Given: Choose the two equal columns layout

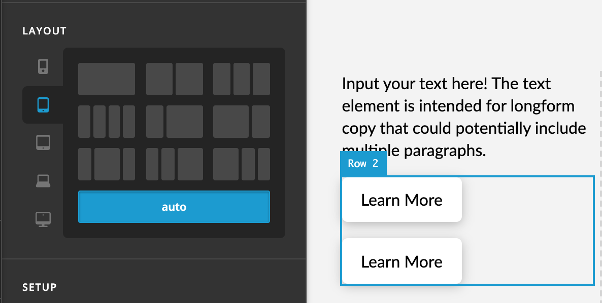Looking at the screenshot, I should point(174,79).
